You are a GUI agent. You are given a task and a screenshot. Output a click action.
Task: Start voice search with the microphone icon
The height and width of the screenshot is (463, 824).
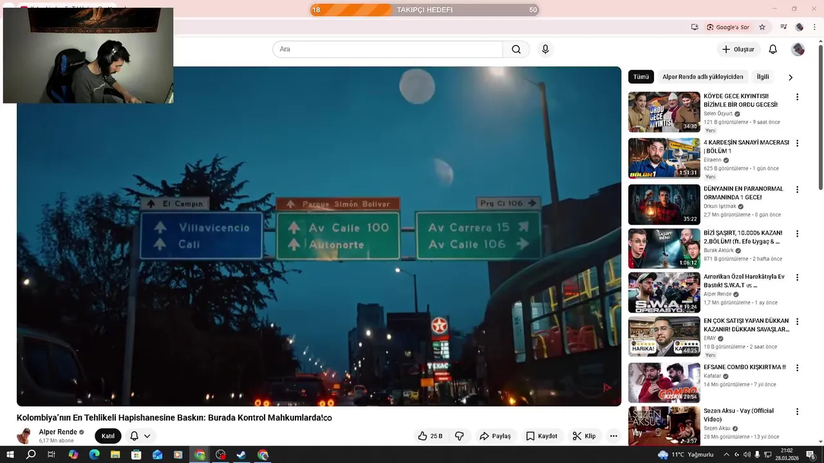point(545,50)
